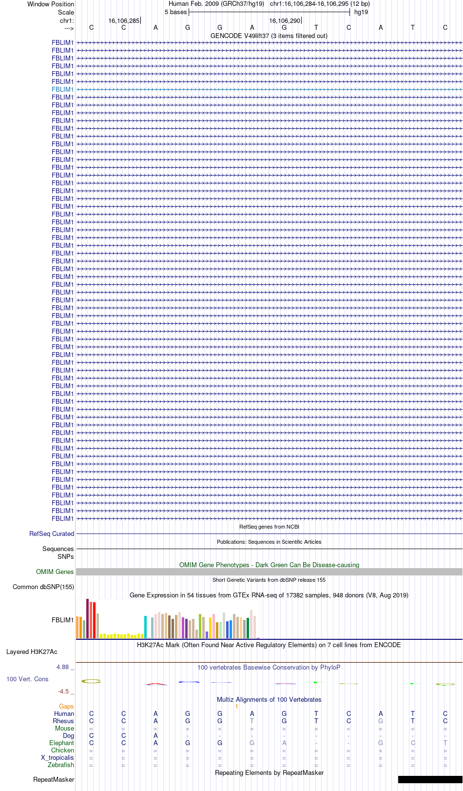The image size is (463, 791).
Task: Click the chr1:16,106,284-16,106,295 (12 bp) range text
Action: click(320, 3)
